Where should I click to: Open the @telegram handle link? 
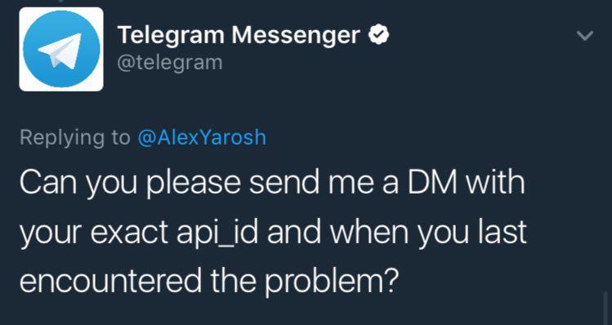[x=170, y=62]
